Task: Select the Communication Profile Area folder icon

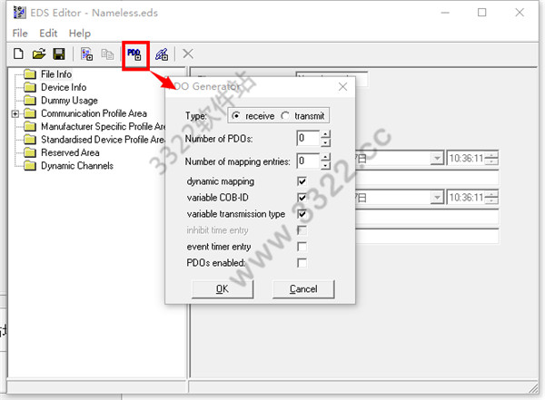Action: (30, 113)
